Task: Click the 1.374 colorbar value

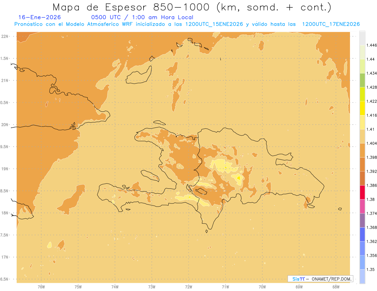Action: [371, 213]
